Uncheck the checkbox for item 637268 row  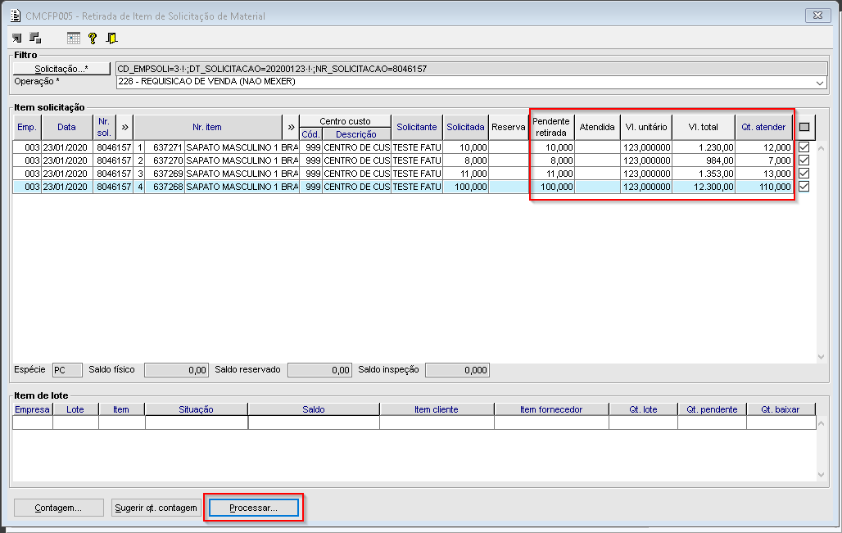coord(804,187)
